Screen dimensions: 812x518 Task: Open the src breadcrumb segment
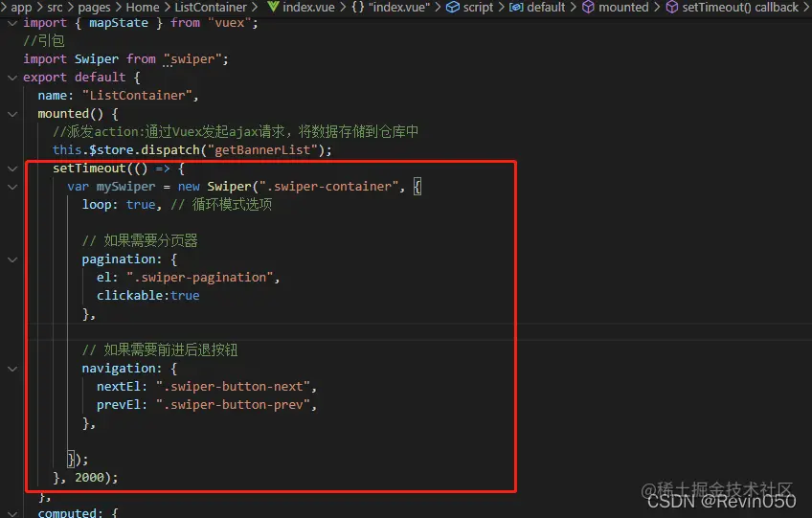coord(55,8)
